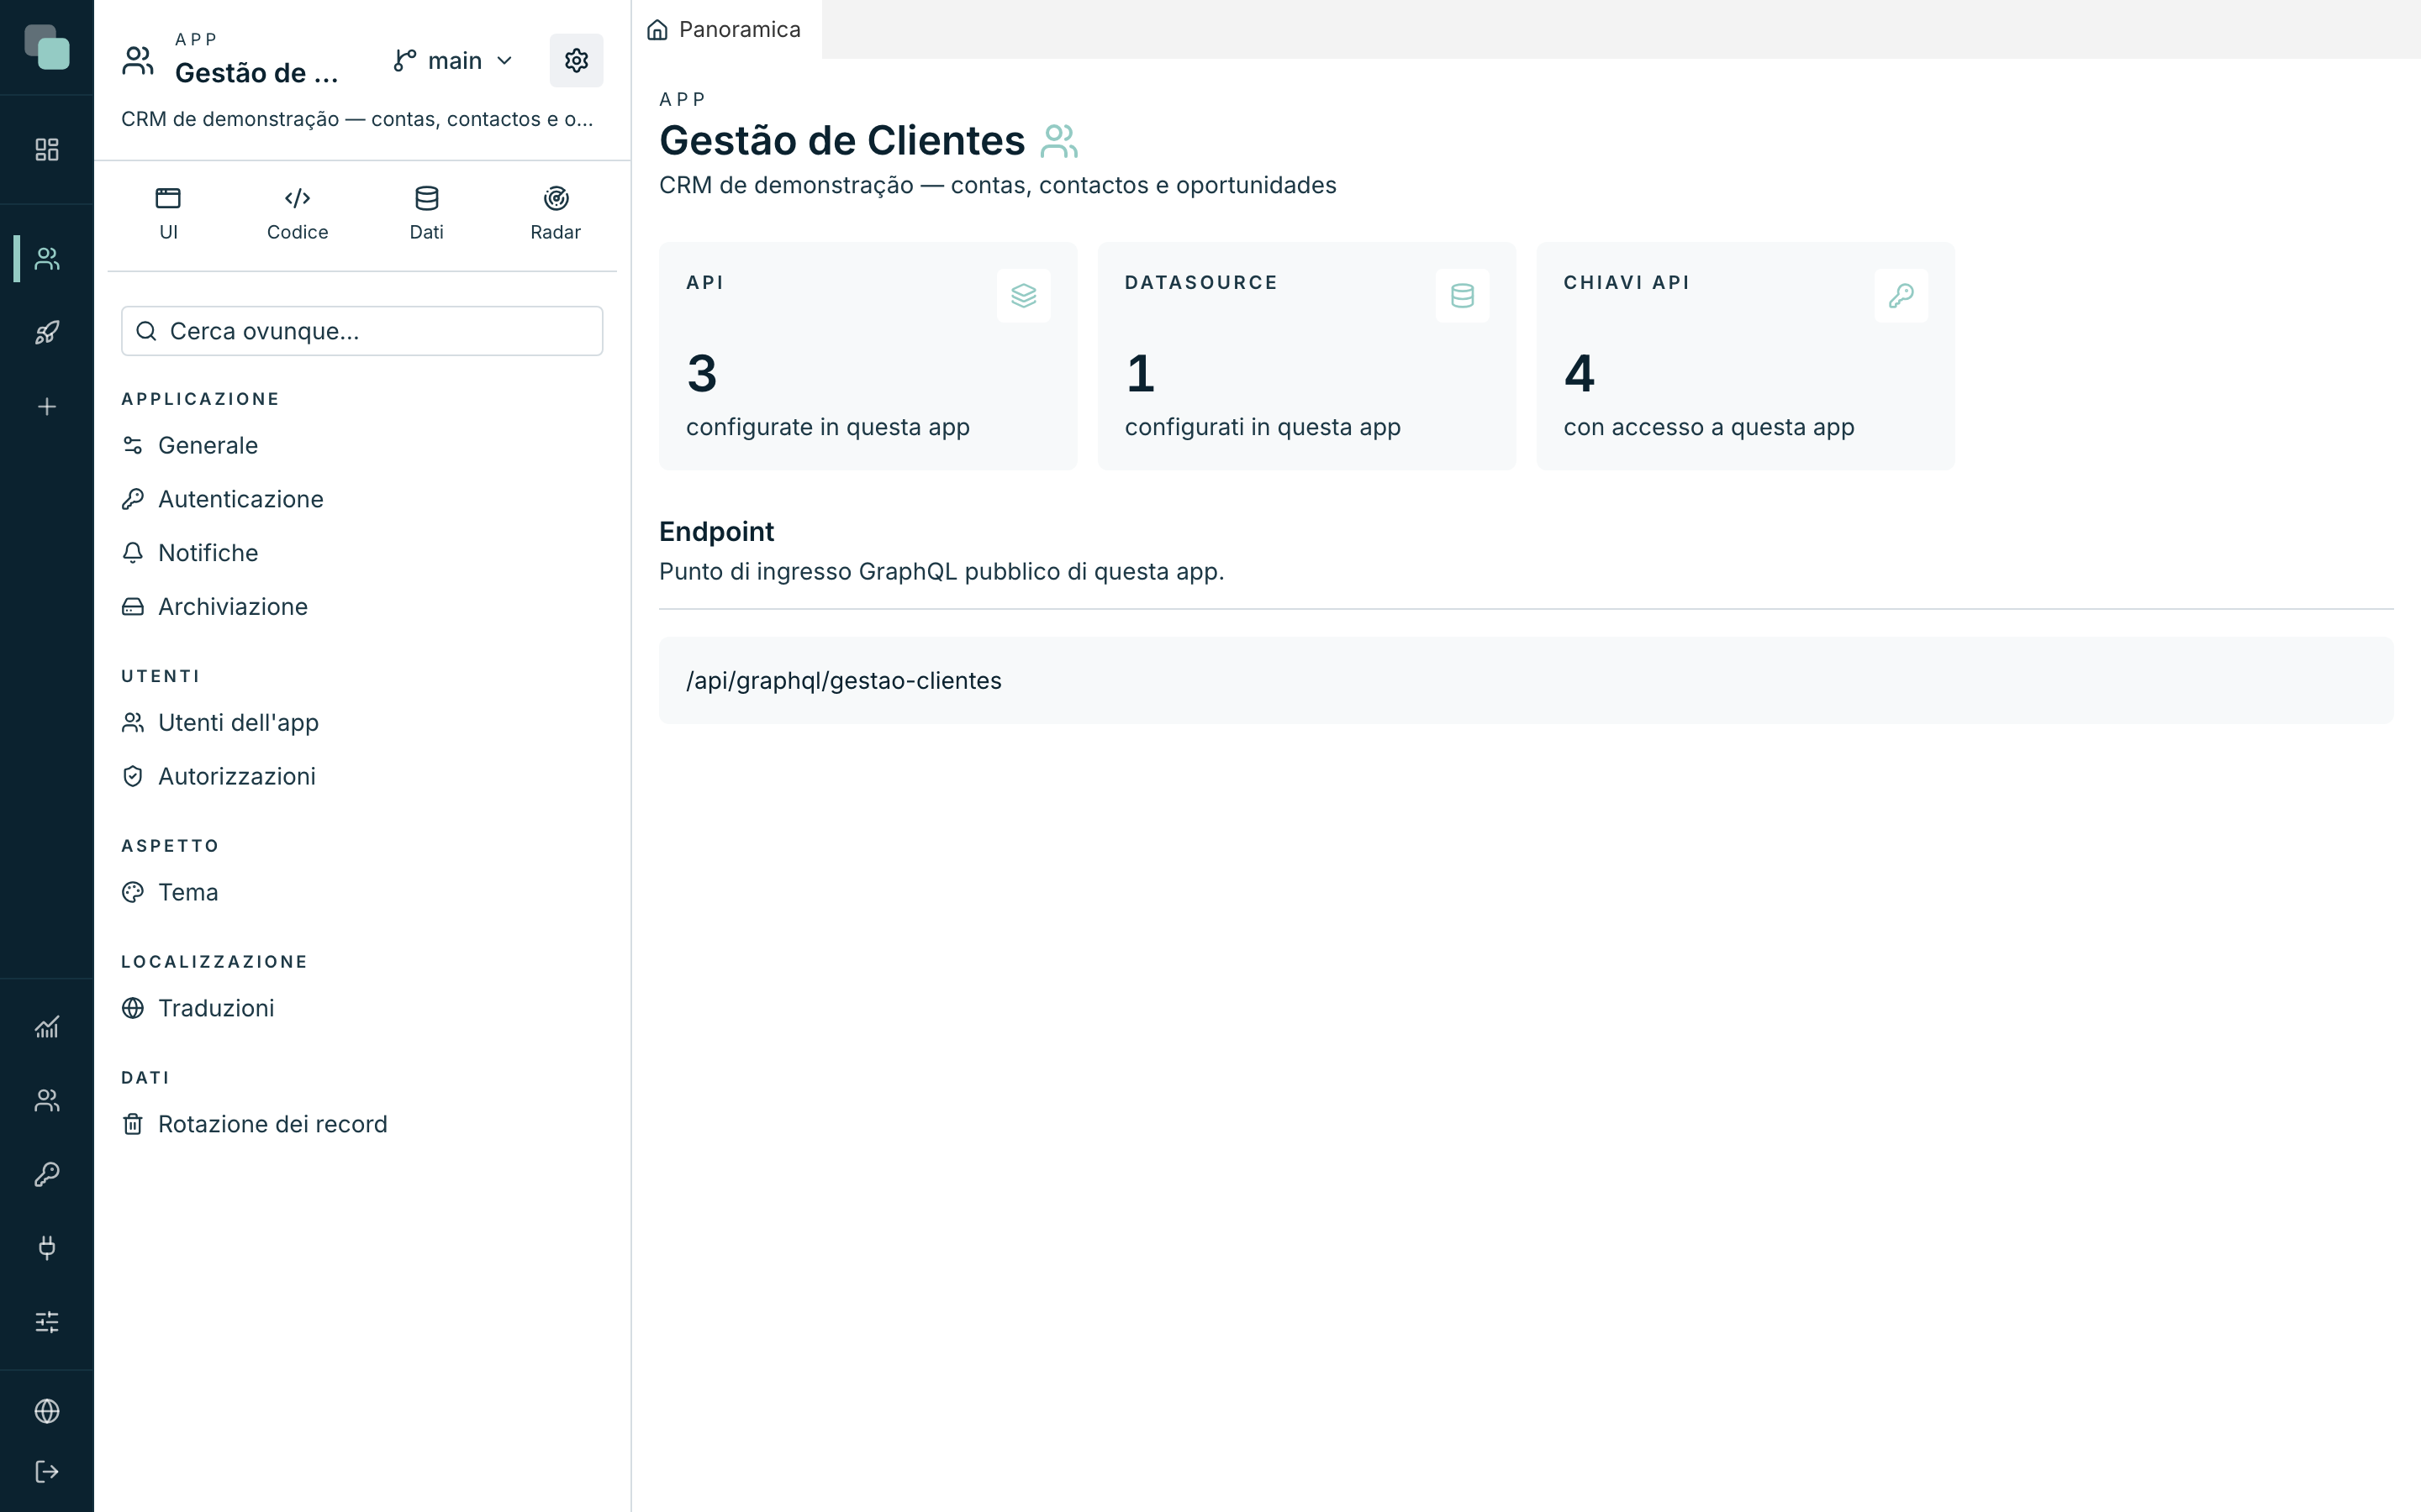
Task: Click the app logo in the rail
Action: click(x=47, y=47)
